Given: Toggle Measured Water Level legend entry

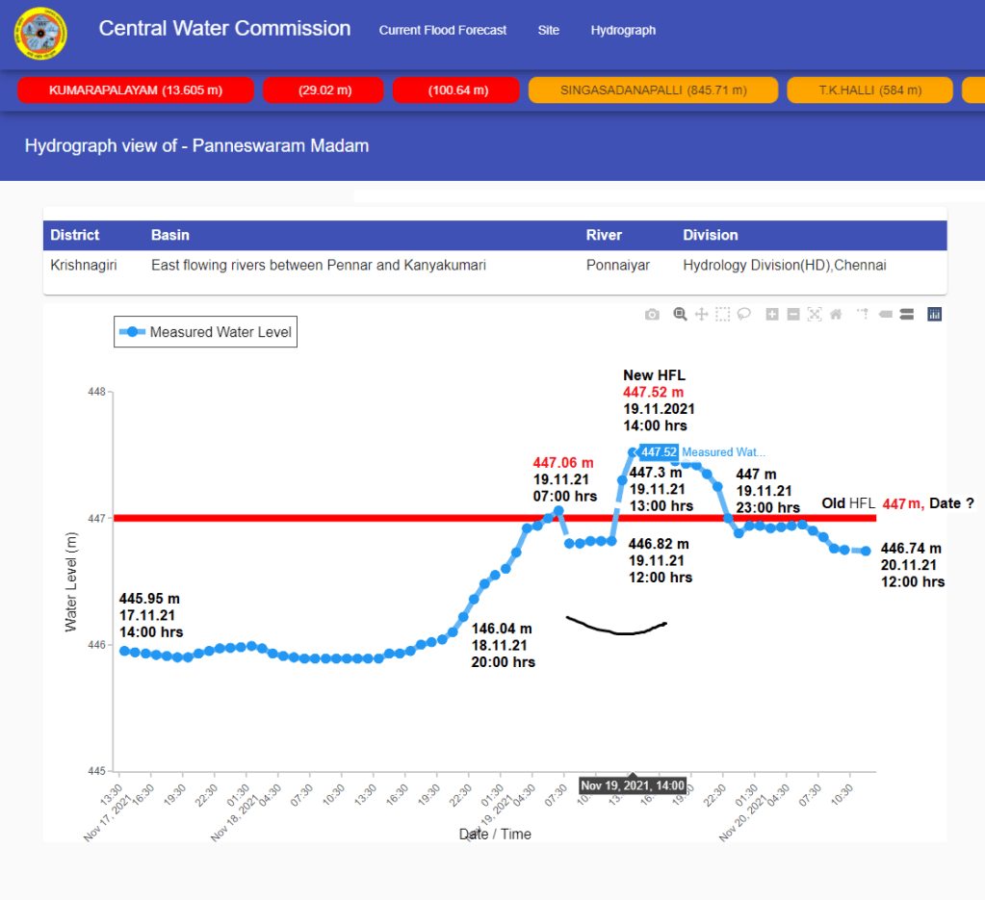Looking at the screenshot, I should [205, 332].
